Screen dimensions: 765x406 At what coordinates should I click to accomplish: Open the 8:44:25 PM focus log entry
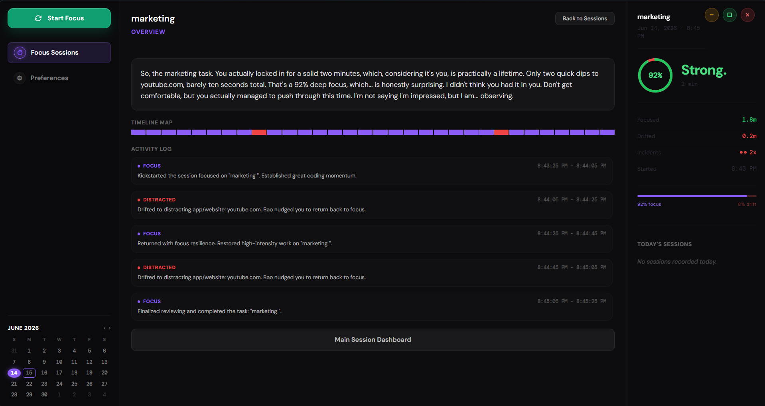(372, 239)
